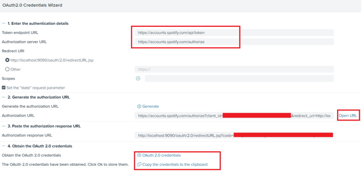The width and height of the screenshot is (364, 174).
Task: Toggle the Set the "state" request parameter checkbox
Action: pos(4,88)
